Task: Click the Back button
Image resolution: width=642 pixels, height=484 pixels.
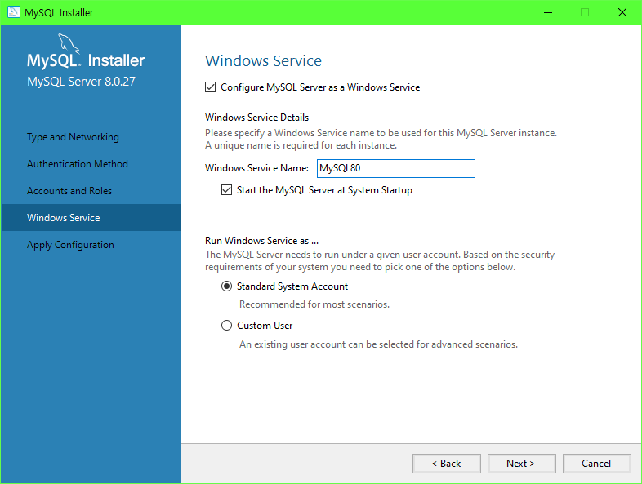Action: pos(446,464)
